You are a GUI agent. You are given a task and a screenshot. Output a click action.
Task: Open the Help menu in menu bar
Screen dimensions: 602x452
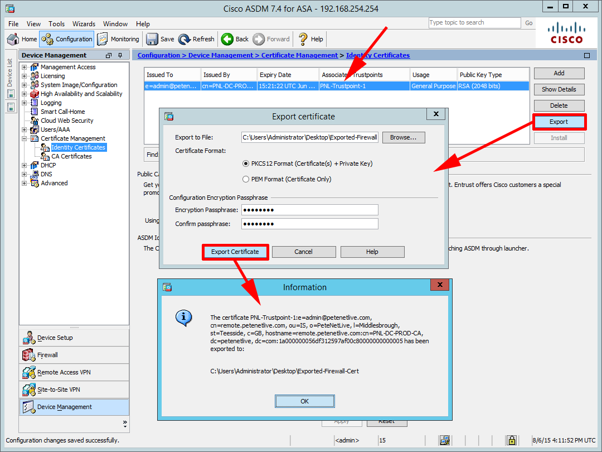pyautogui.click(x=143, y=24)
